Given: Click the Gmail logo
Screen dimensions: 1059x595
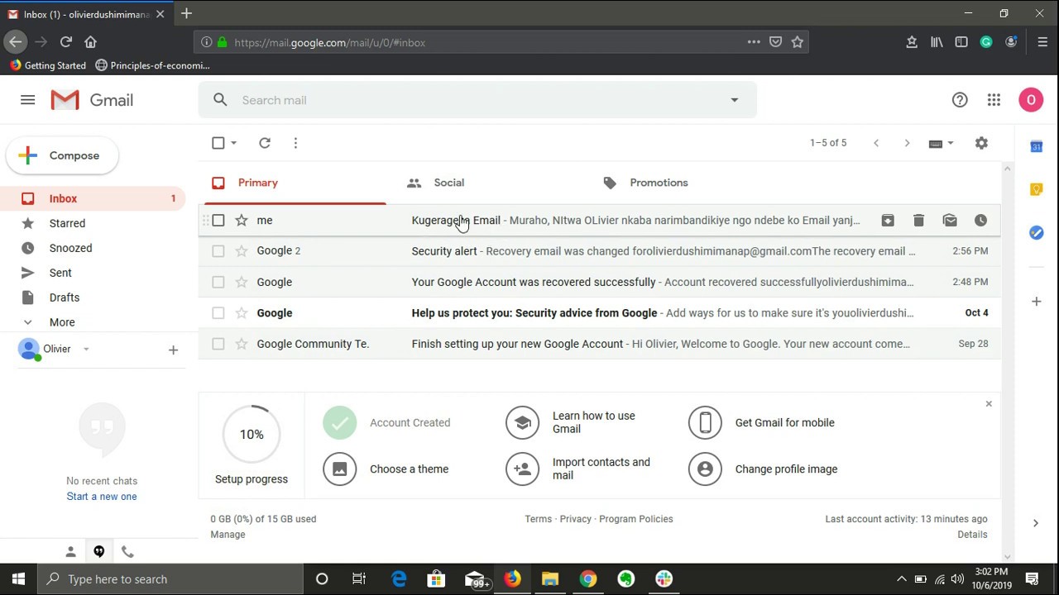Looking at the screenshot, I should point(92,100).
